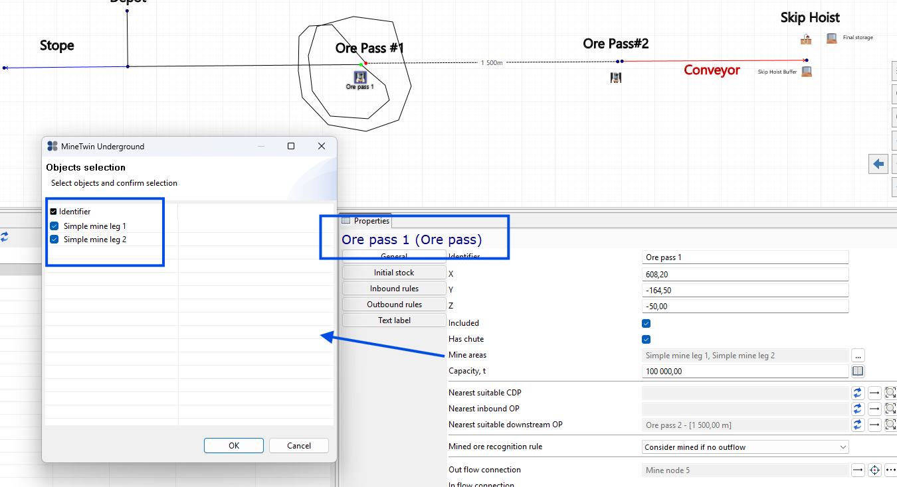This screenshot has height=487, width=897.
Task: Click the Y coordinate field
Action: [x=746, y=290]
